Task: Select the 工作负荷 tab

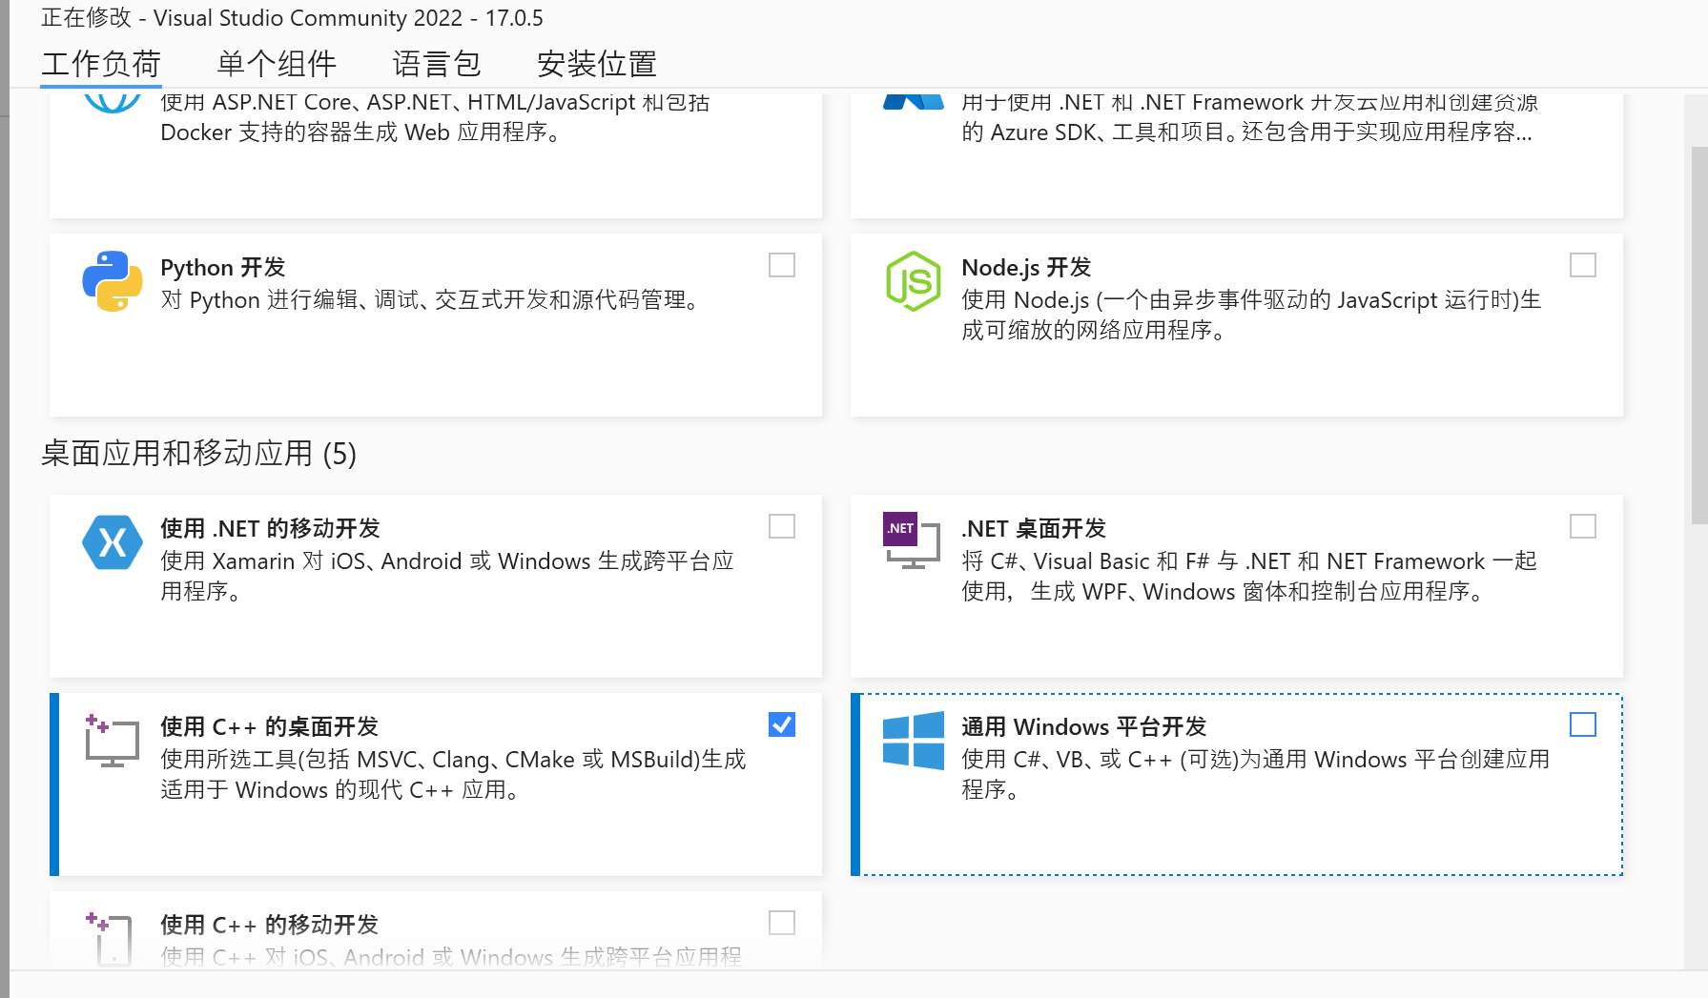Action: pyautogui.click(x=101, y=64)
